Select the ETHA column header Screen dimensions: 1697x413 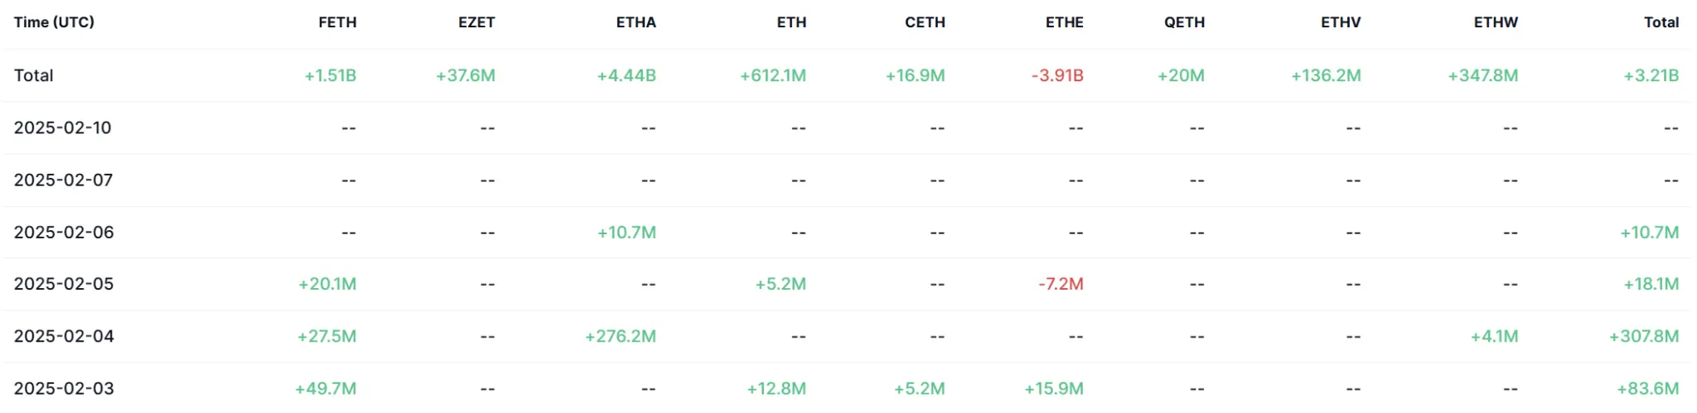click(x=636, y=22)
